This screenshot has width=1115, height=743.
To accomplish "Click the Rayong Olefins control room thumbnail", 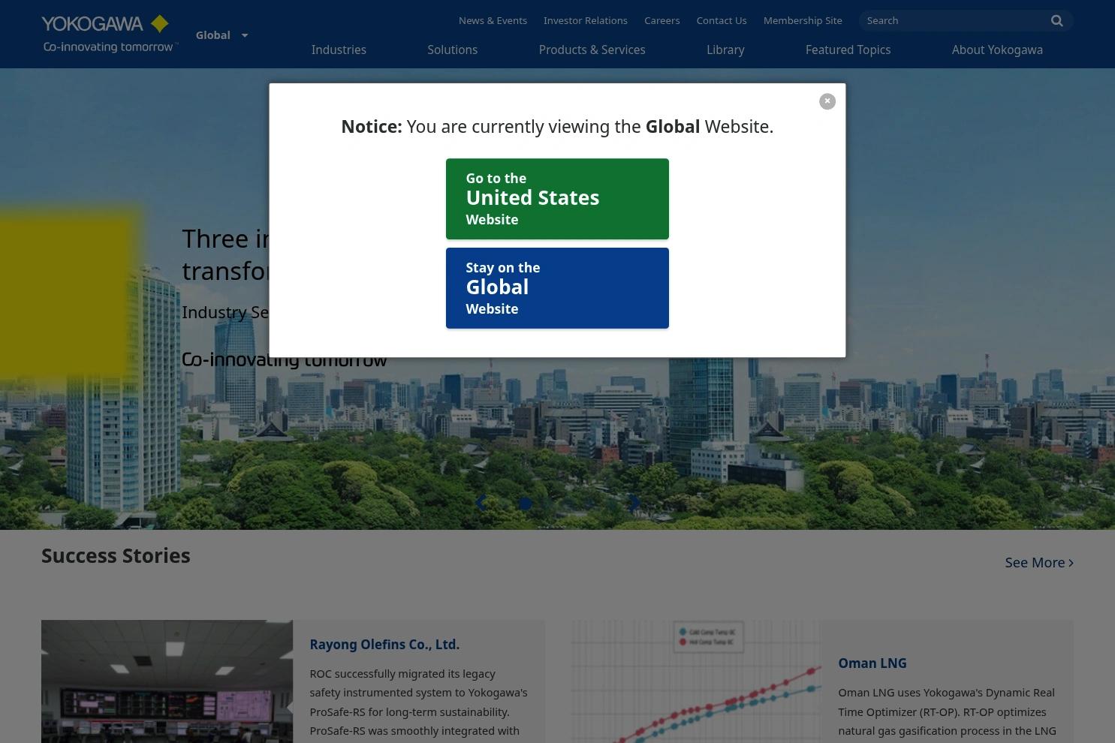I will [167, 681].
